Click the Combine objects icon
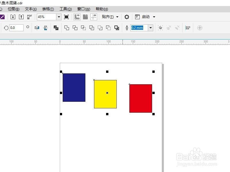This screenshot has width=230, height=172. (56, 28)
